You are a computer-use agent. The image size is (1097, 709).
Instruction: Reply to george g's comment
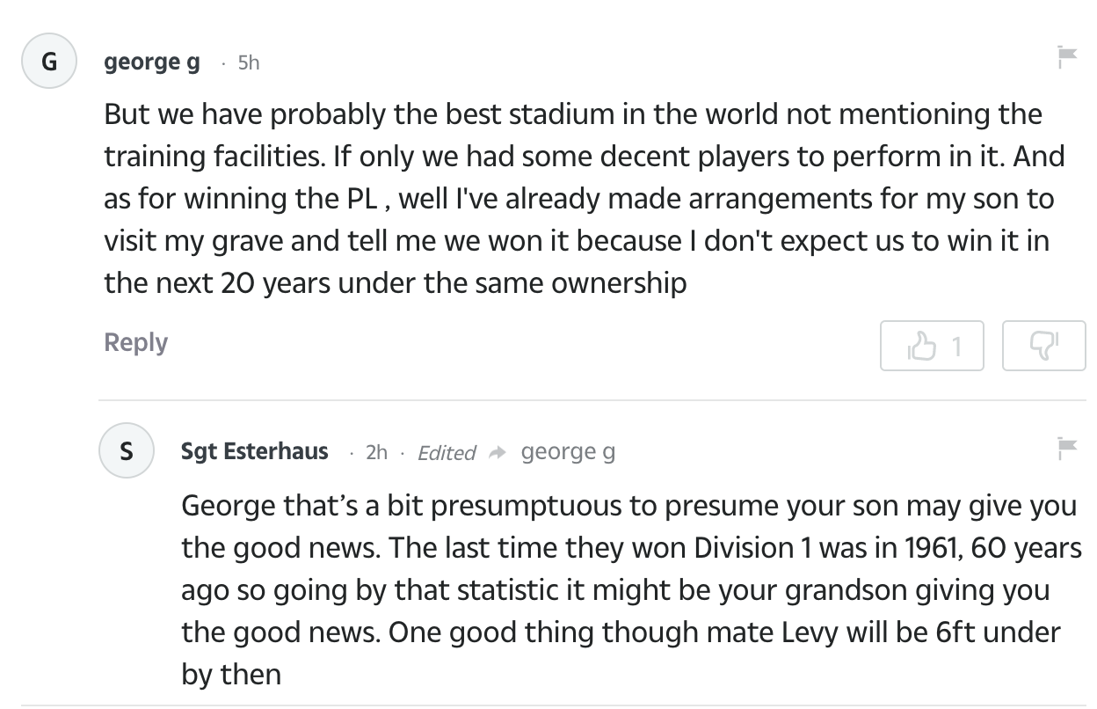135,342
